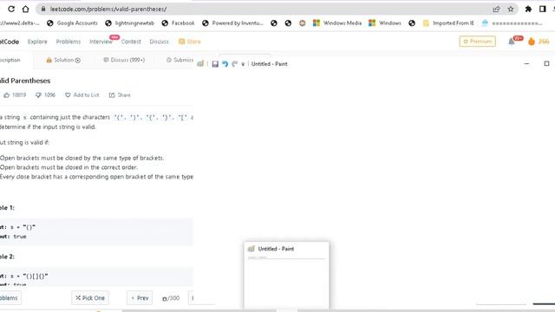Switch to the Solution tab
Screen dimensions: 555x312
tap(63, 60)
